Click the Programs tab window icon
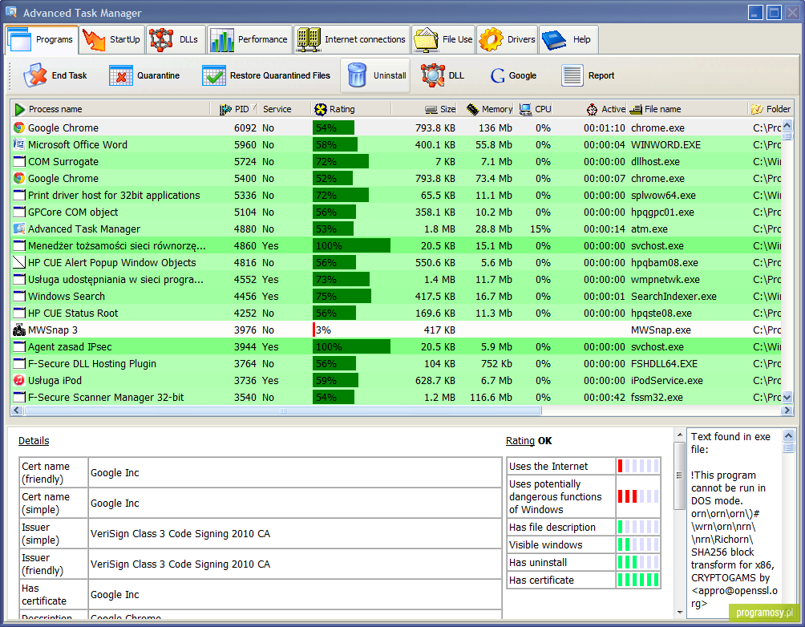This screenshot has width=805, height=627. click(x=20, y=39)
